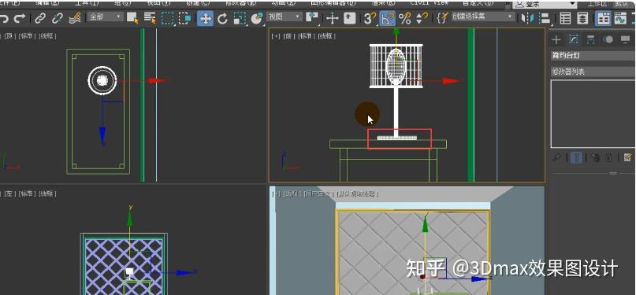Click the Make Unique icon under modifier stack
The height and width of the screenshot is (295, 636).
coord(595,157)
